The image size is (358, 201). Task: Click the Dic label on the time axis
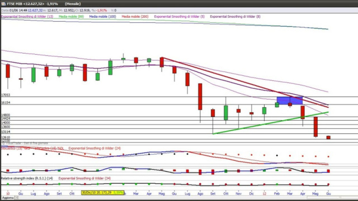pos(251,194)
